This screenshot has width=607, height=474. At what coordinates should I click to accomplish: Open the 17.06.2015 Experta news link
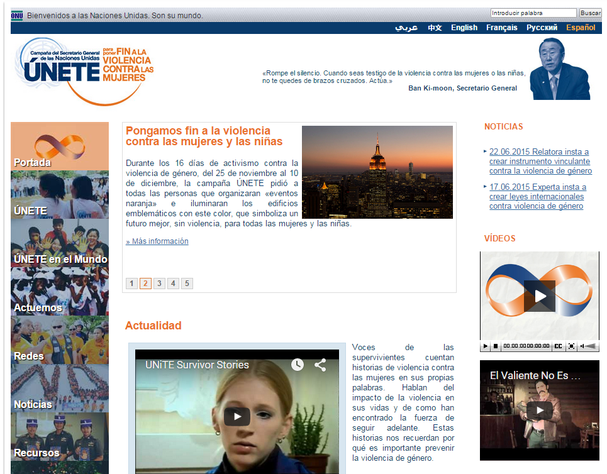[538, 196]
